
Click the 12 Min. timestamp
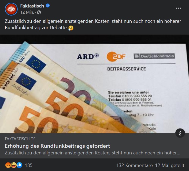tap(27, 12)
